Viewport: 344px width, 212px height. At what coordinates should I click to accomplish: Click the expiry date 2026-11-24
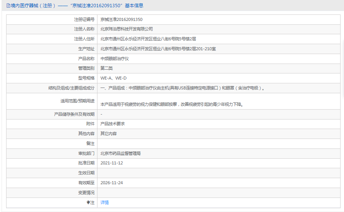click(x=112, y=183)
